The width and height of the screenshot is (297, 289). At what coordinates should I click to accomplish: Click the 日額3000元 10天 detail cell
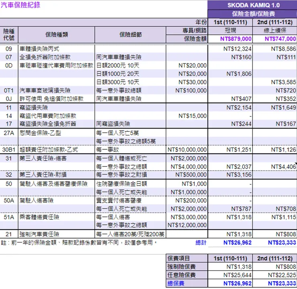130,82
